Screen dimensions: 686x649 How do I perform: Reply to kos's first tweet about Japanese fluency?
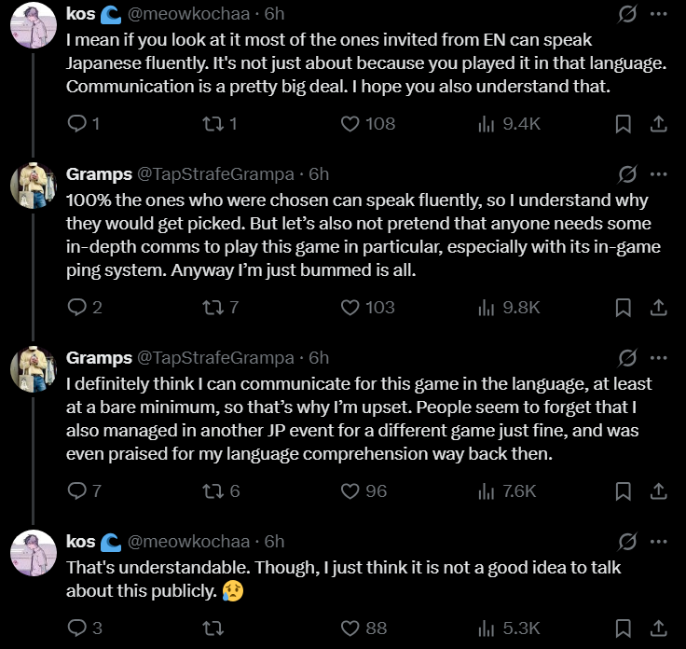click(x=84, y=124)
